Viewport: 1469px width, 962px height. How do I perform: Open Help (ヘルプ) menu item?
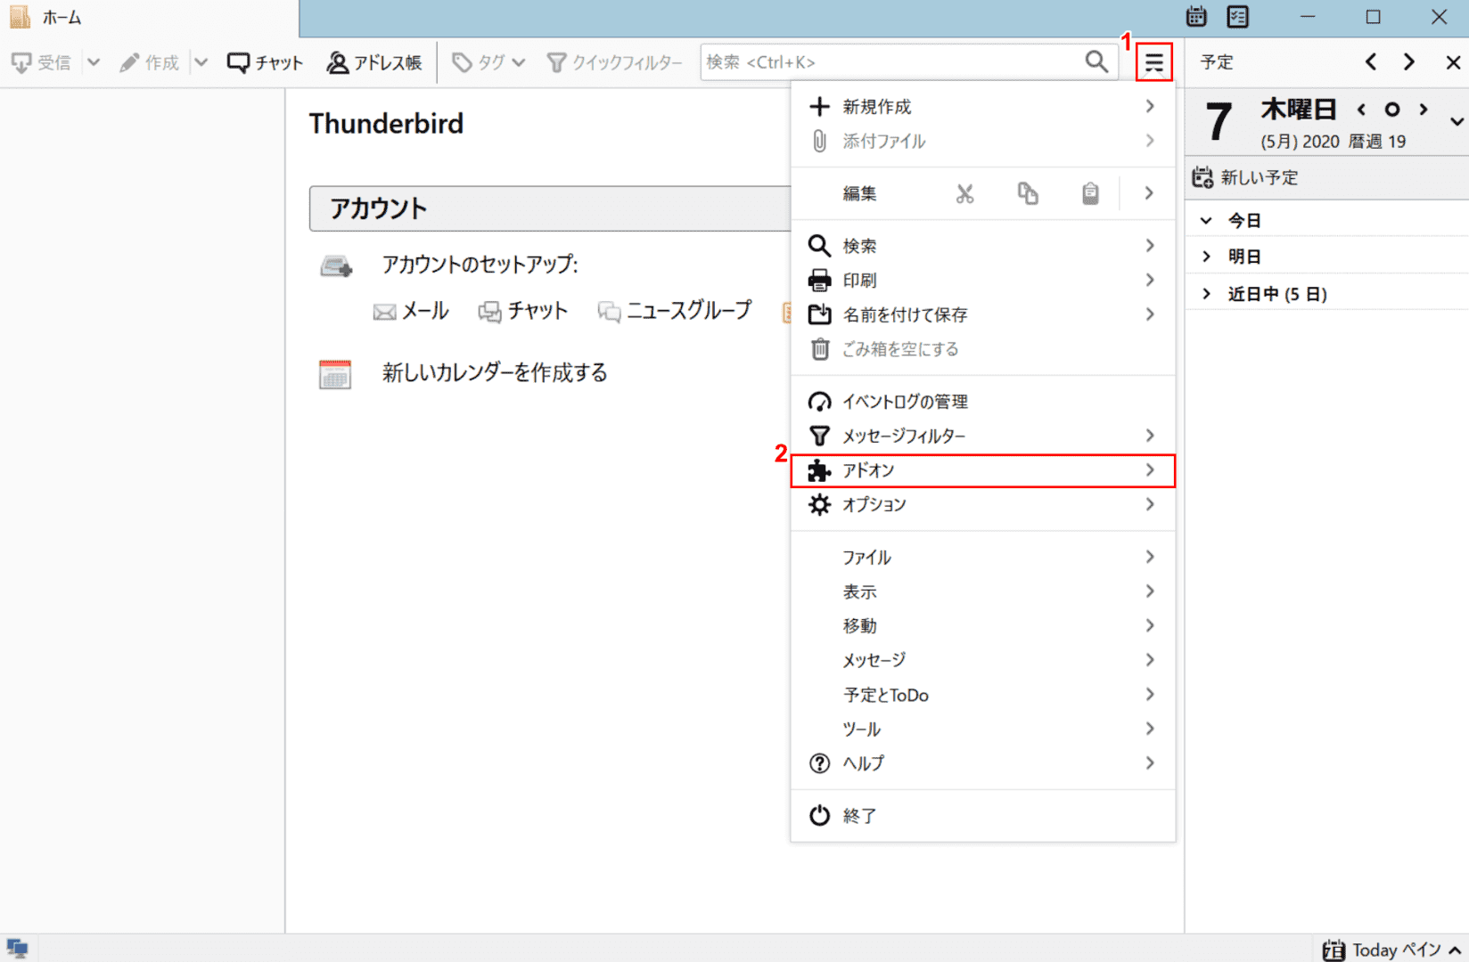point(983,763)
